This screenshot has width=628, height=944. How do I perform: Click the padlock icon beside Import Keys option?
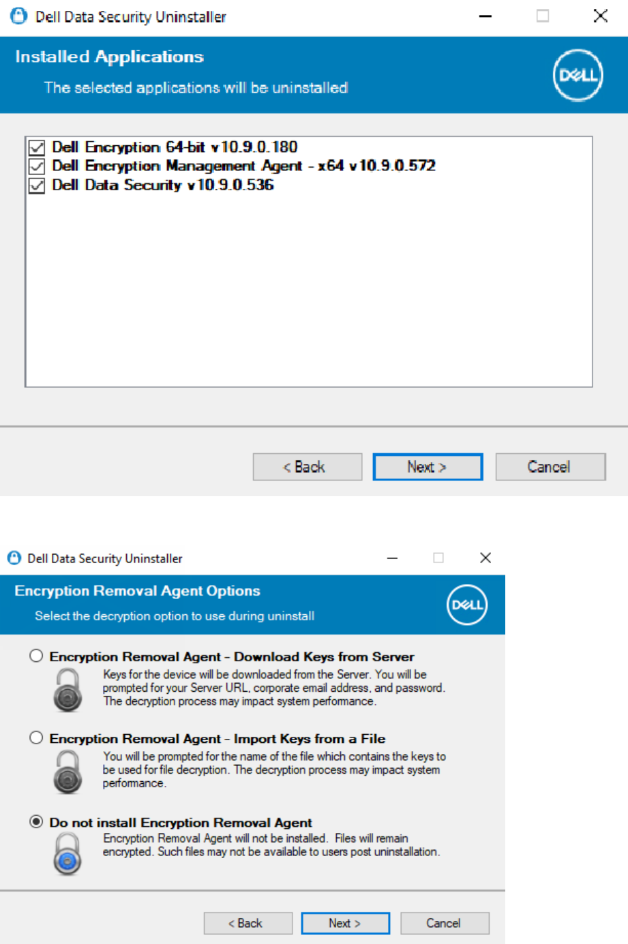click(x=68, y=771)
